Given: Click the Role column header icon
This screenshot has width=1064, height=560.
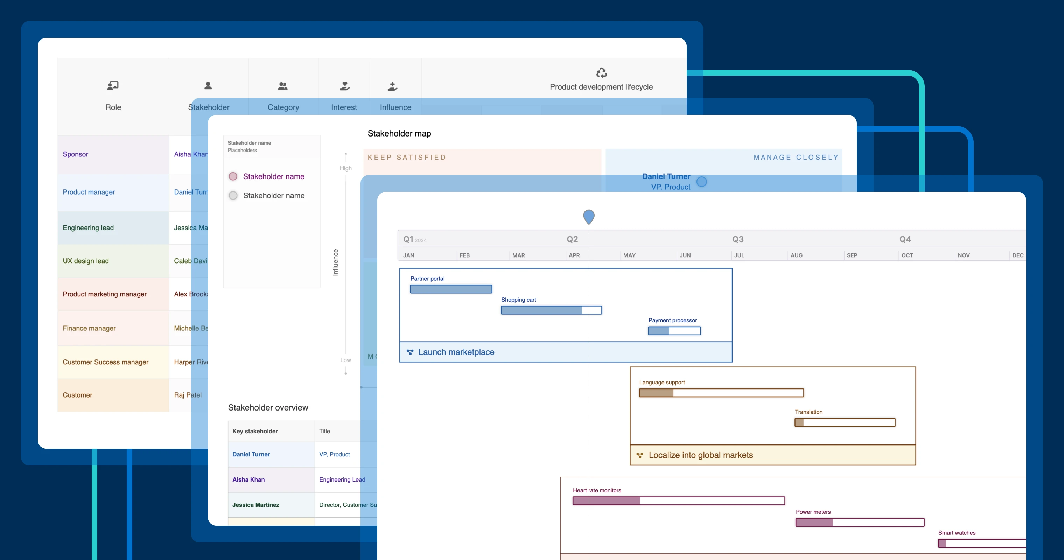Looking at the screenshot, I should pos(113,85).
